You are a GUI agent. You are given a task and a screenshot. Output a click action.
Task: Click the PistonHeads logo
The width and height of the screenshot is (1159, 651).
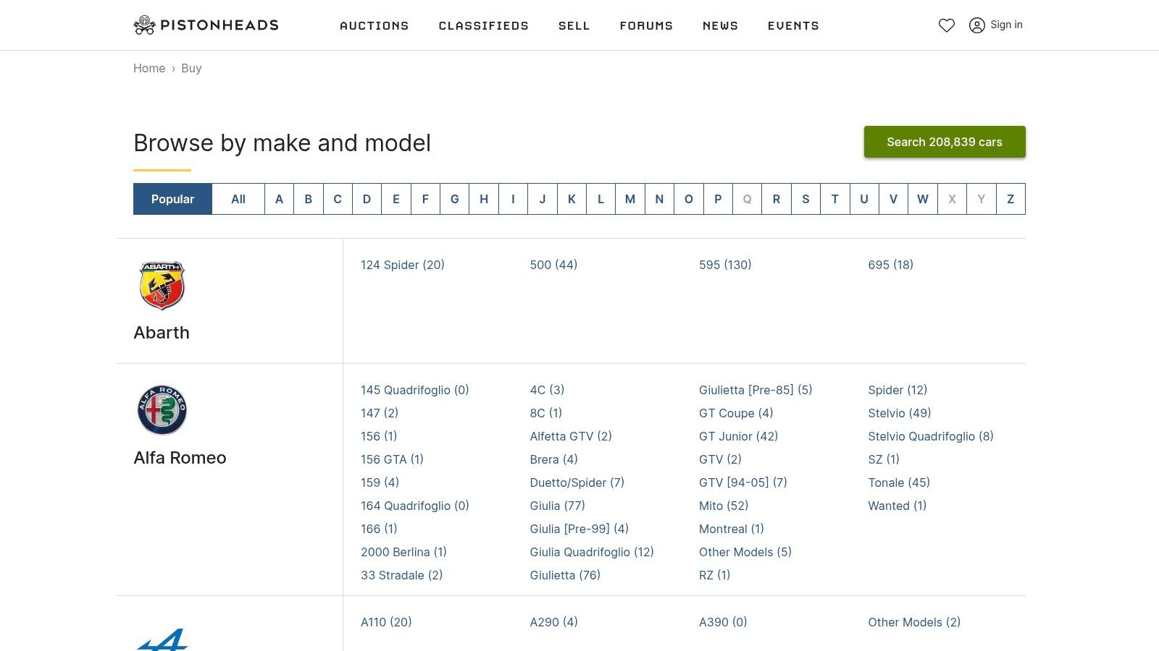pyautogui.click(x=206, y=25)
